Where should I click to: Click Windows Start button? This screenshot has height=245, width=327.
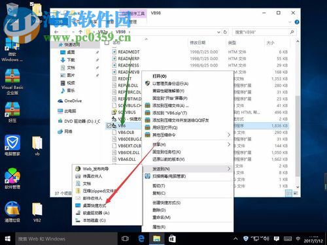(x=8, y=238)
